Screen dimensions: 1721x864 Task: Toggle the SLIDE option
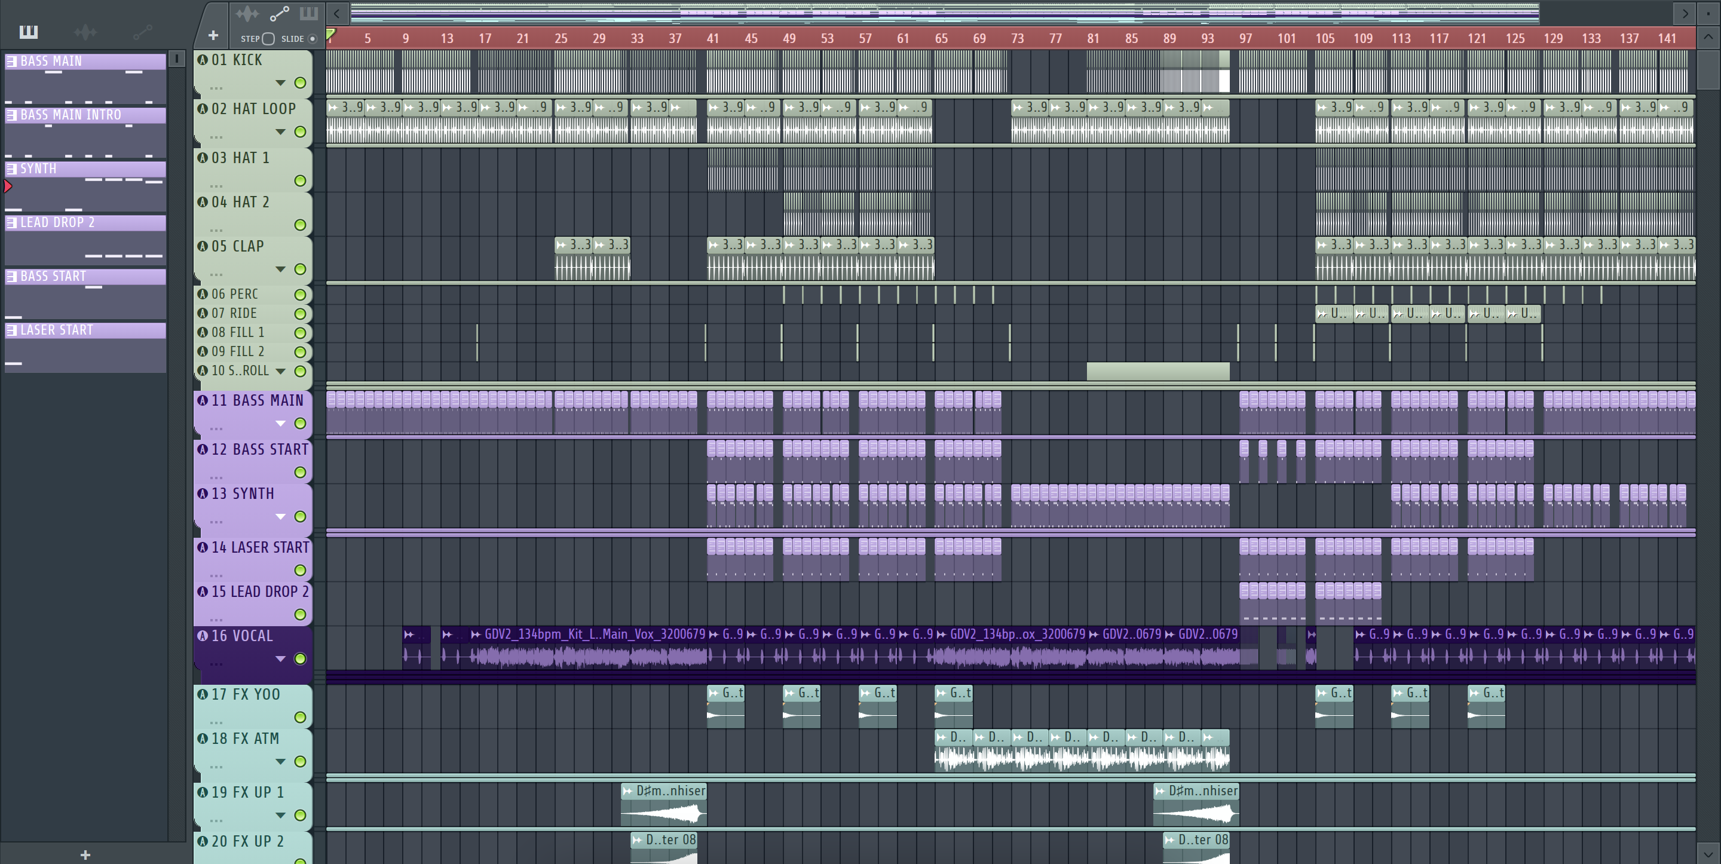click(313, 39)
